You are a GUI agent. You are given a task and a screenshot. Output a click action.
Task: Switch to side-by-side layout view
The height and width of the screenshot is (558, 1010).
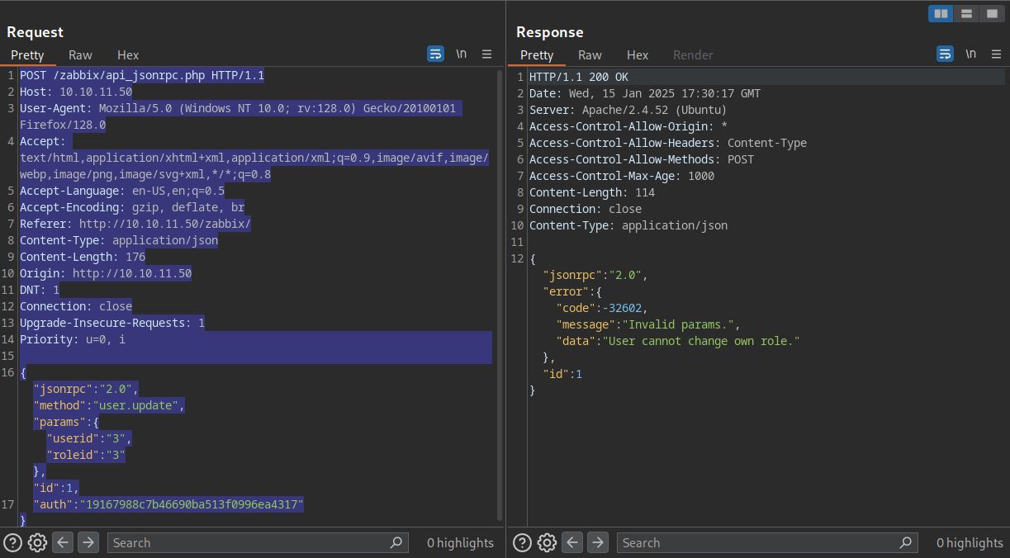pyautogui.click(x=941, y=13)
